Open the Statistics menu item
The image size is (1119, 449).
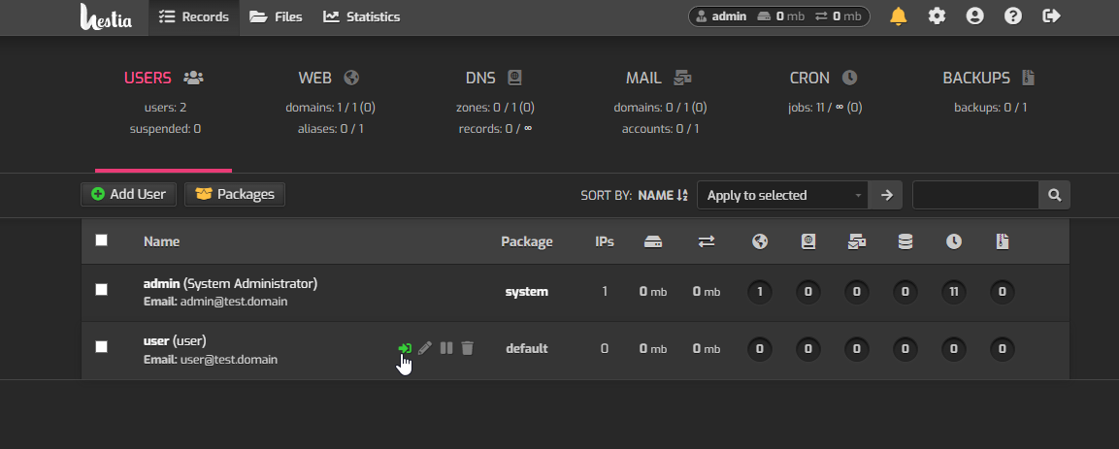click(x=362, y=17)
